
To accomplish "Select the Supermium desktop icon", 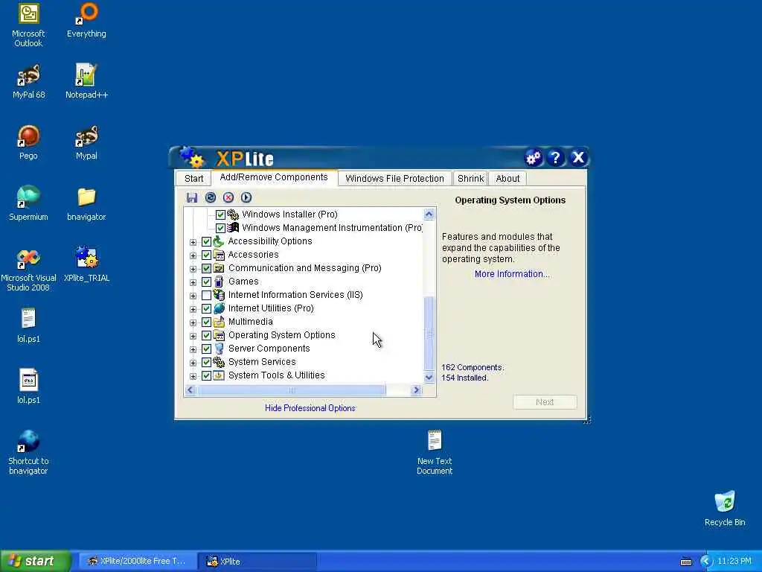I will [x=28, y=204].
